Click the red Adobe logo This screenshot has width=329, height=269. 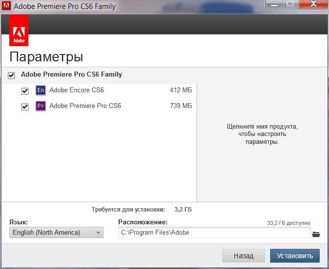coord(19,30)
